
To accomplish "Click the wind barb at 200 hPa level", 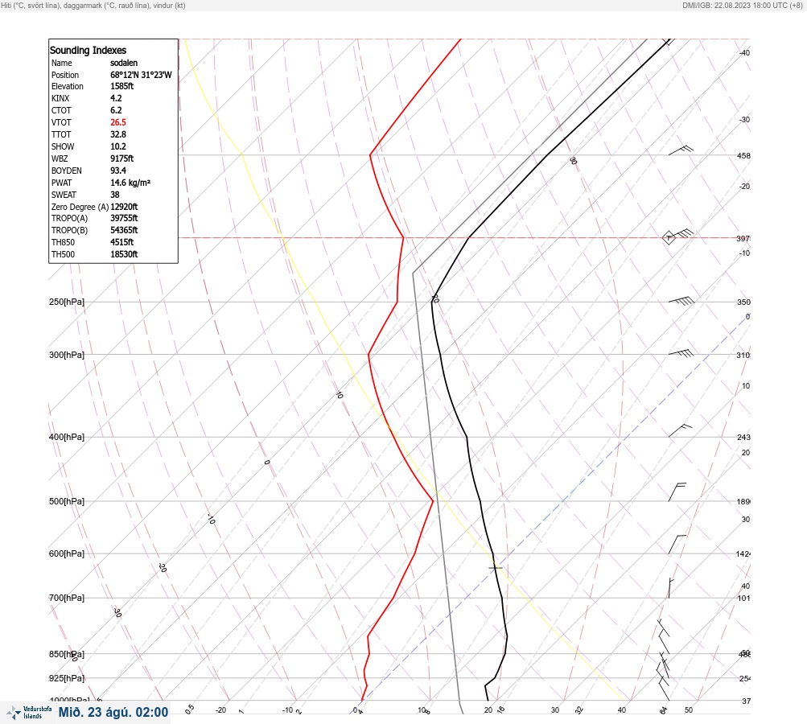I will (681, 234).
